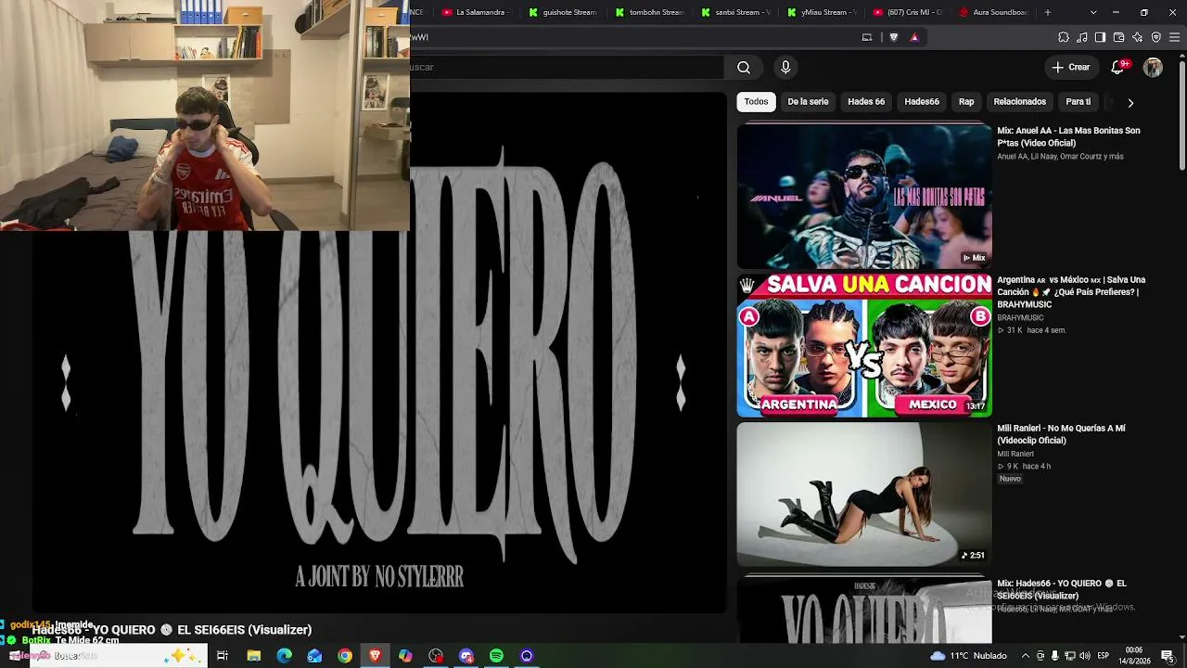
Task: Open Mix: Anuel AA Las Mas Bonitas title
Action: point(1068,136)
